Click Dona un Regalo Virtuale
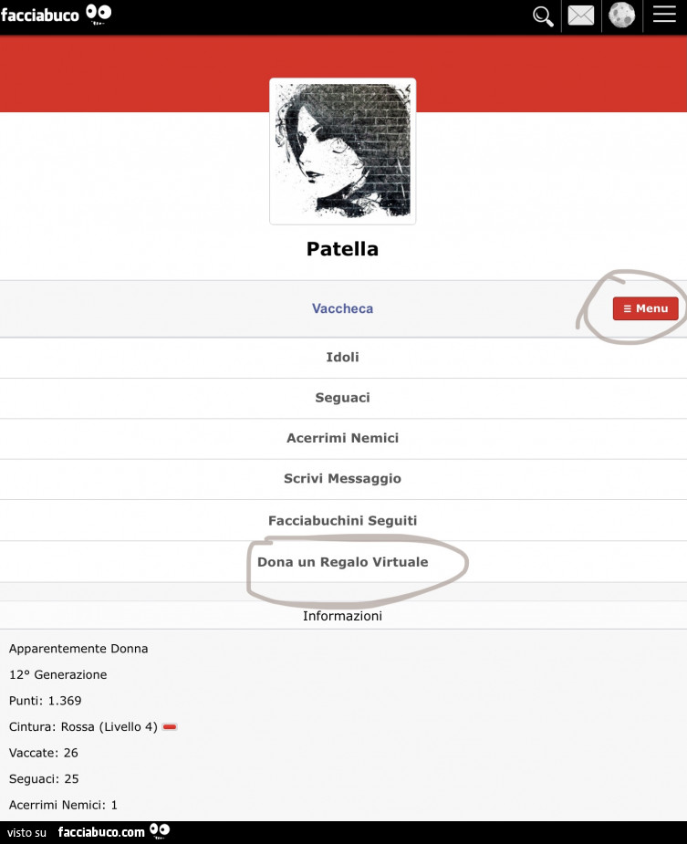The width and height of the screenshot is (687, 844). pos(342,562)
